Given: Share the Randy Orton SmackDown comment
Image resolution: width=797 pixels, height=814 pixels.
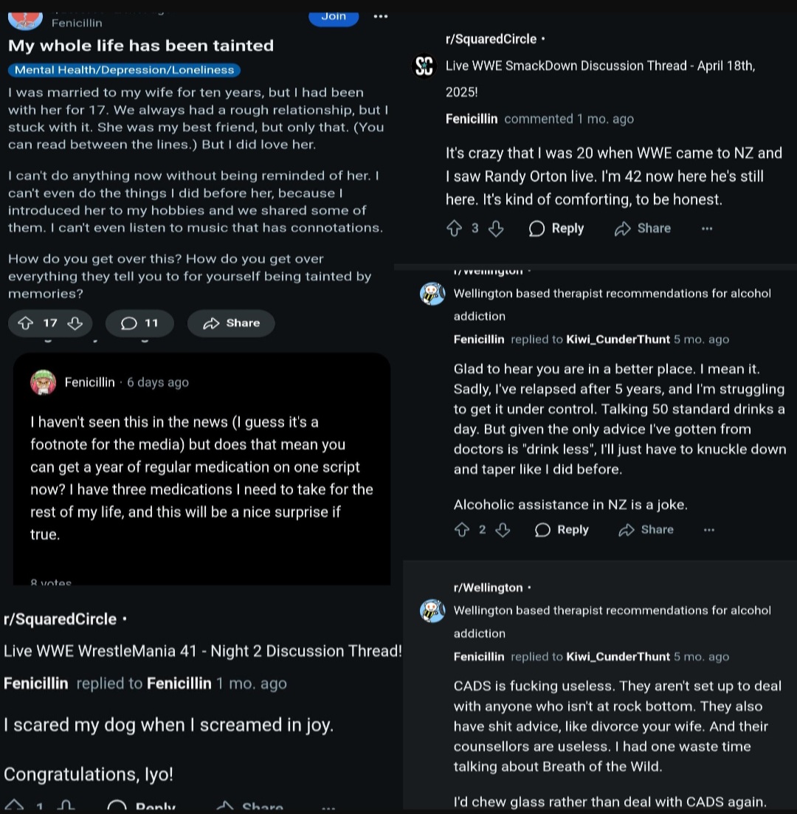Looking at the screenshot, I should click(x=642, y=229).
